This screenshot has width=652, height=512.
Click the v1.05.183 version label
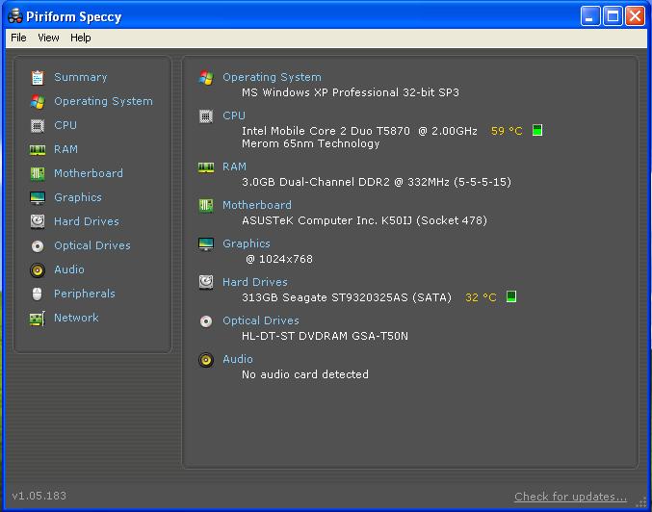coord(39,496)
